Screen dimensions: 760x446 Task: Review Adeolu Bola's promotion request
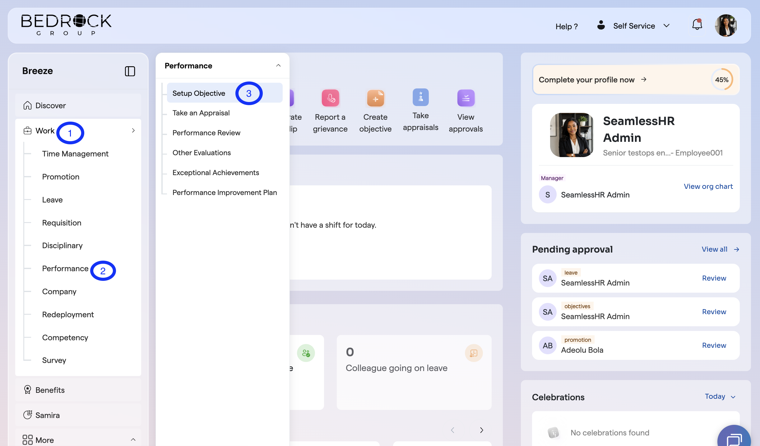click(x=714, y=346)
